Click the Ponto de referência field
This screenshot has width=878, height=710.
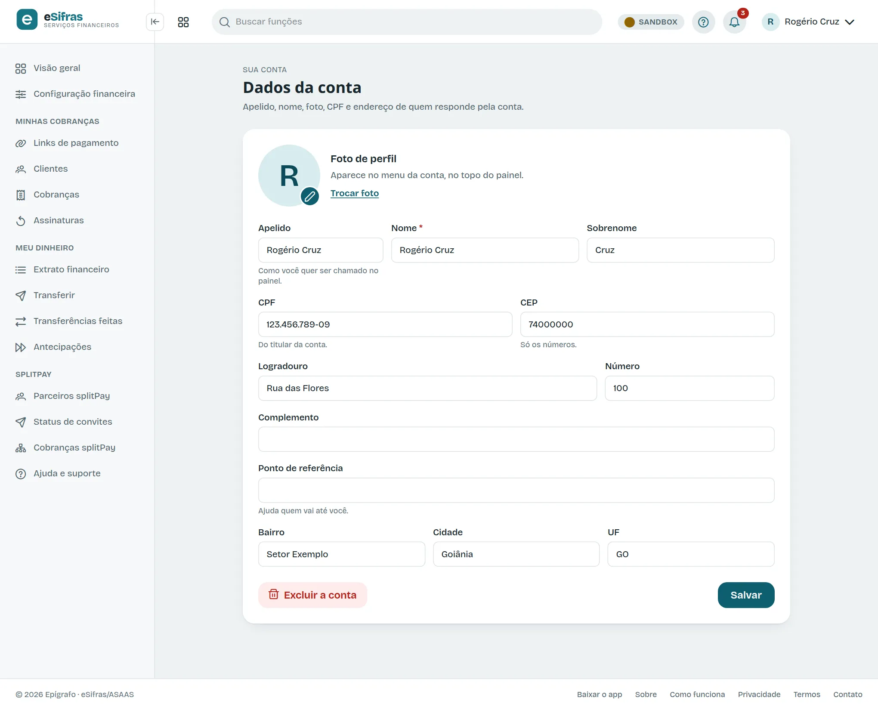pos(516,490)
